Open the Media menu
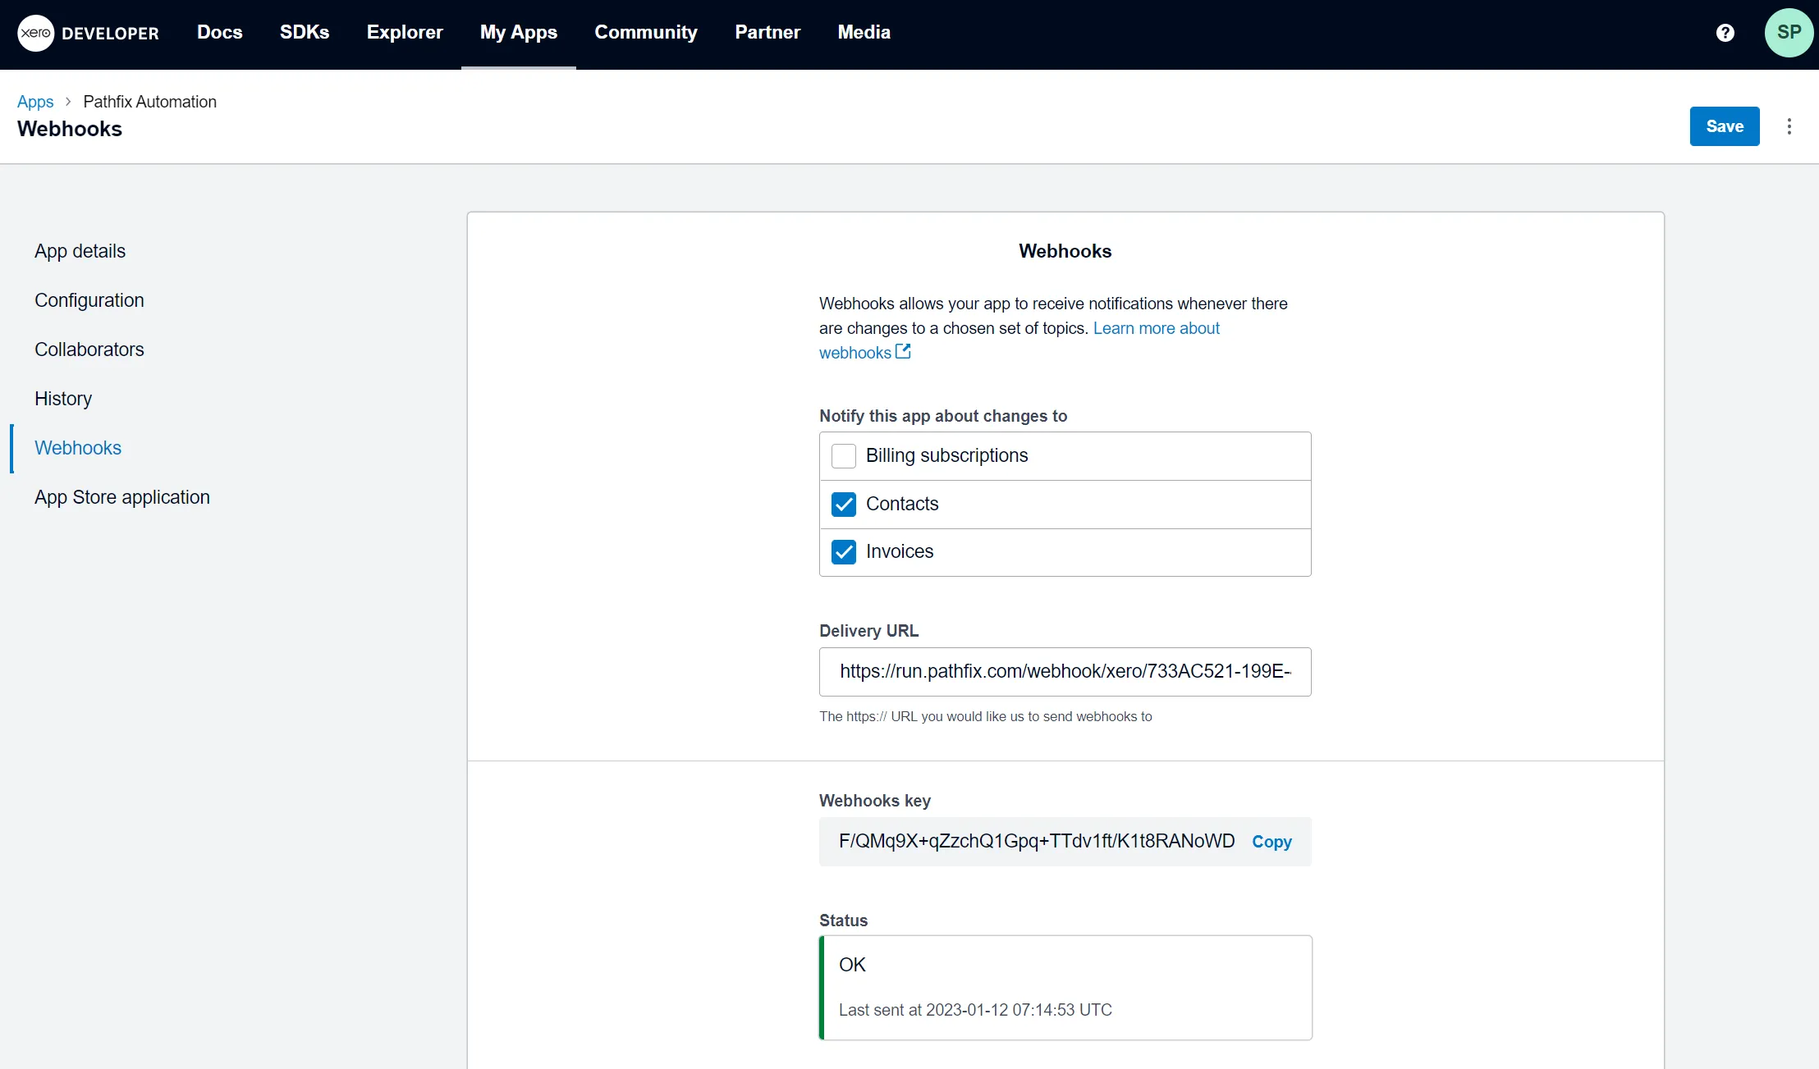This screenshot has height=1069, width=1819. point(864,33)
